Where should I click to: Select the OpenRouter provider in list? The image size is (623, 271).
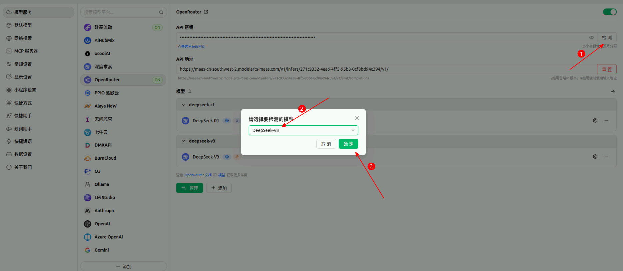123,80
